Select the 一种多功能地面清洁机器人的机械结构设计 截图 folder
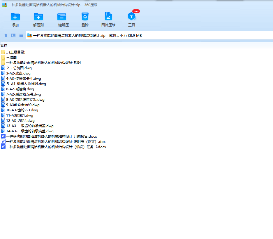 tap(43, 63)
